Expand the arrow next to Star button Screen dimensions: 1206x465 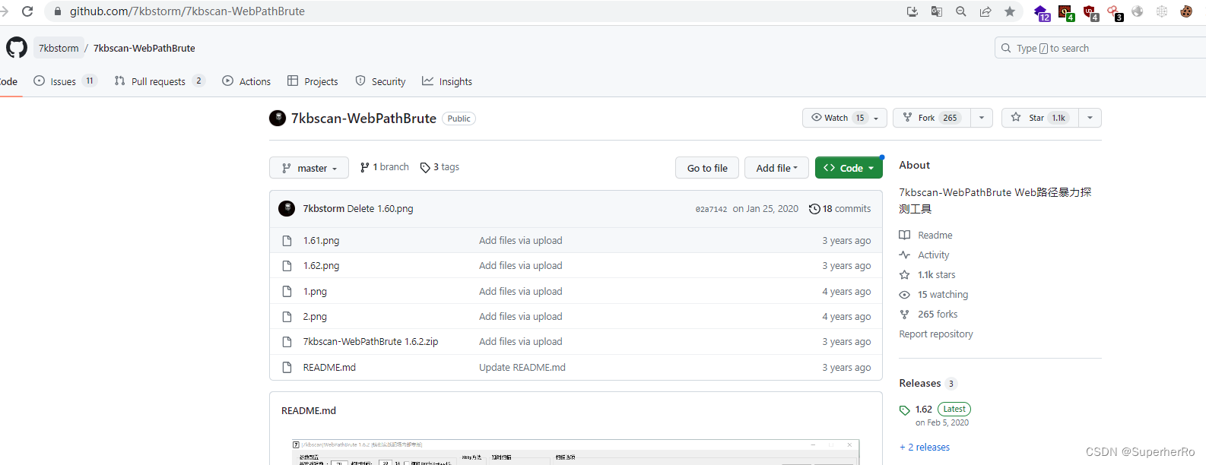(1090, 118)
